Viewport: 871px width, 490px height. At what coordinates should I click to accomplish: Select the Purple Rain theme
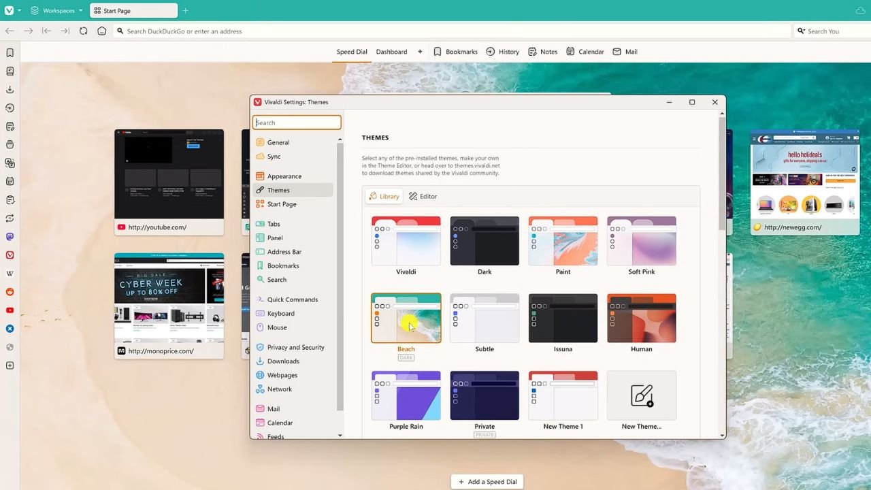coord(406,395)
